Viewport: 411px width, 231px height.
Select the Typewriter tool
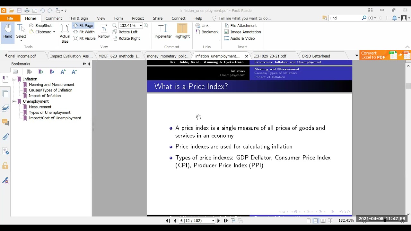tap(163, 31)
